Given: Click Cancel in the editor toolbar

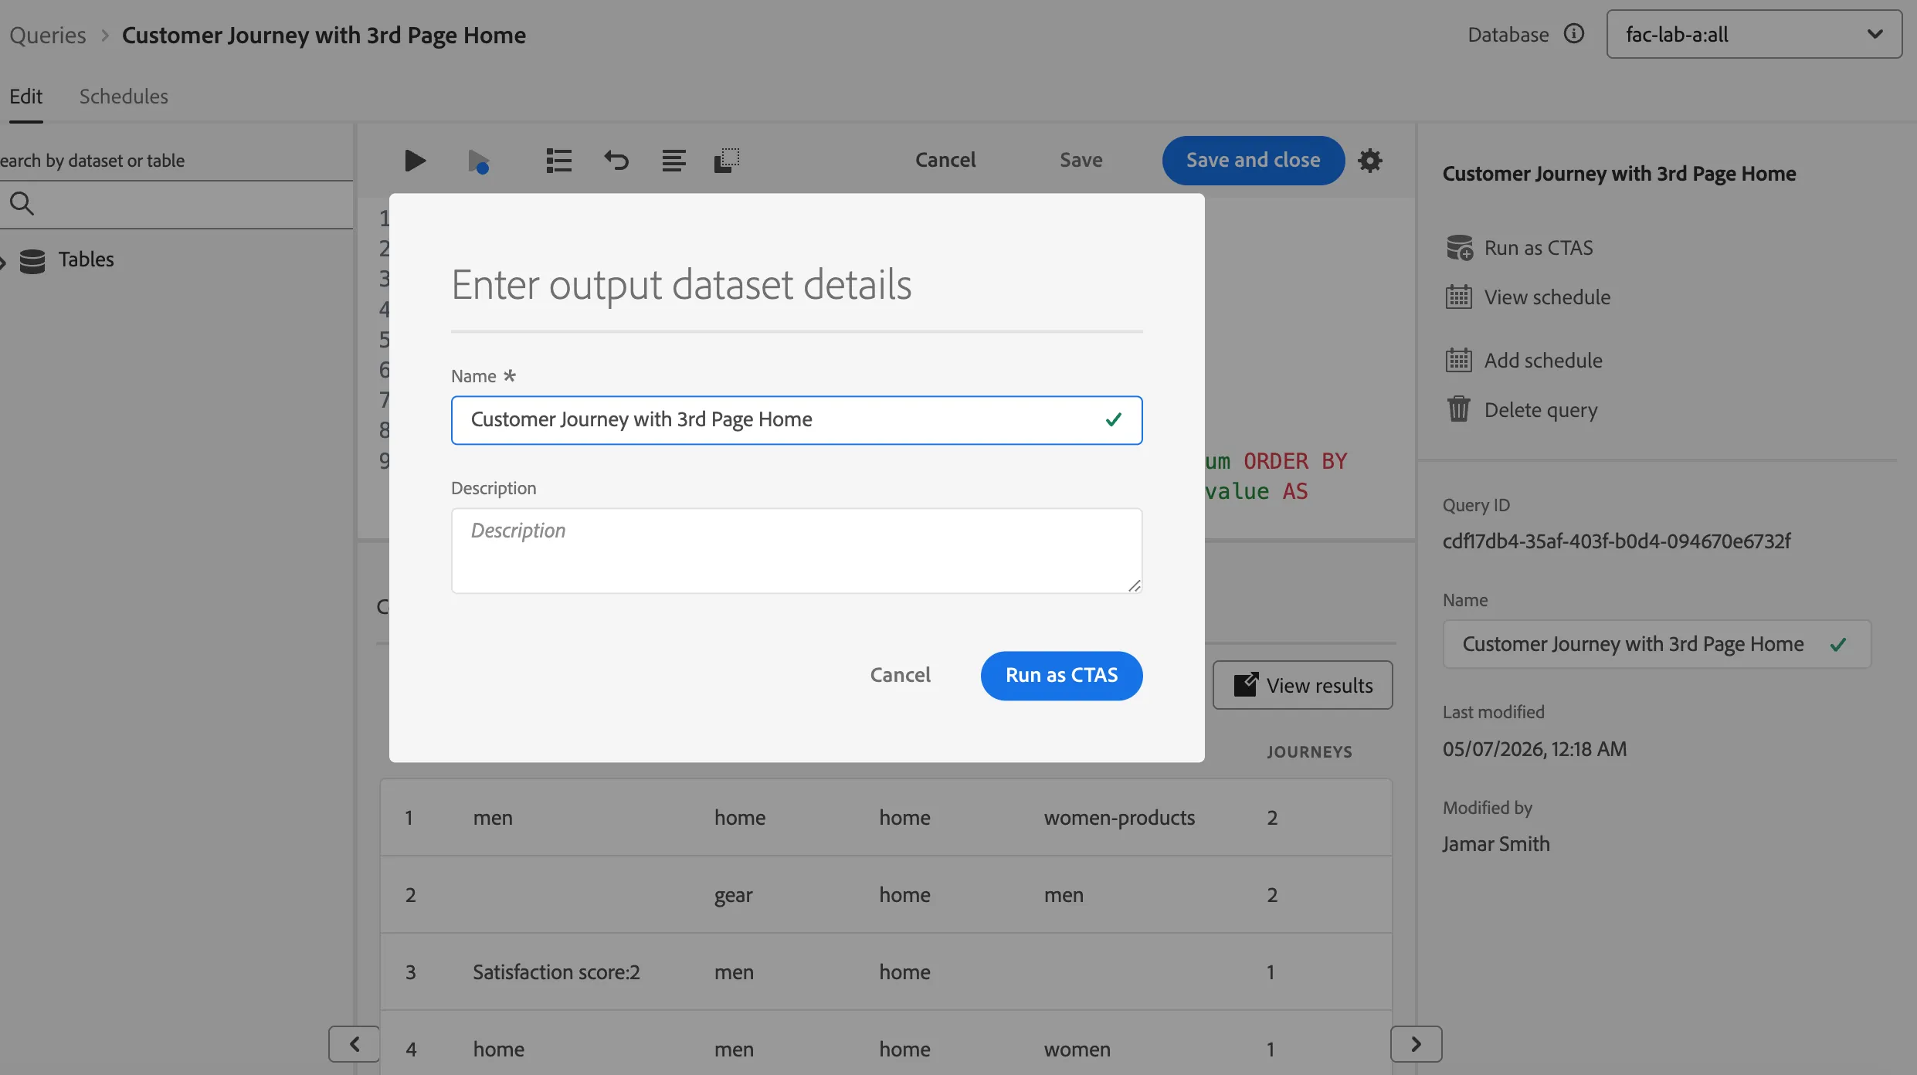Looking at the screenshot, I should (x=945, y=161).
